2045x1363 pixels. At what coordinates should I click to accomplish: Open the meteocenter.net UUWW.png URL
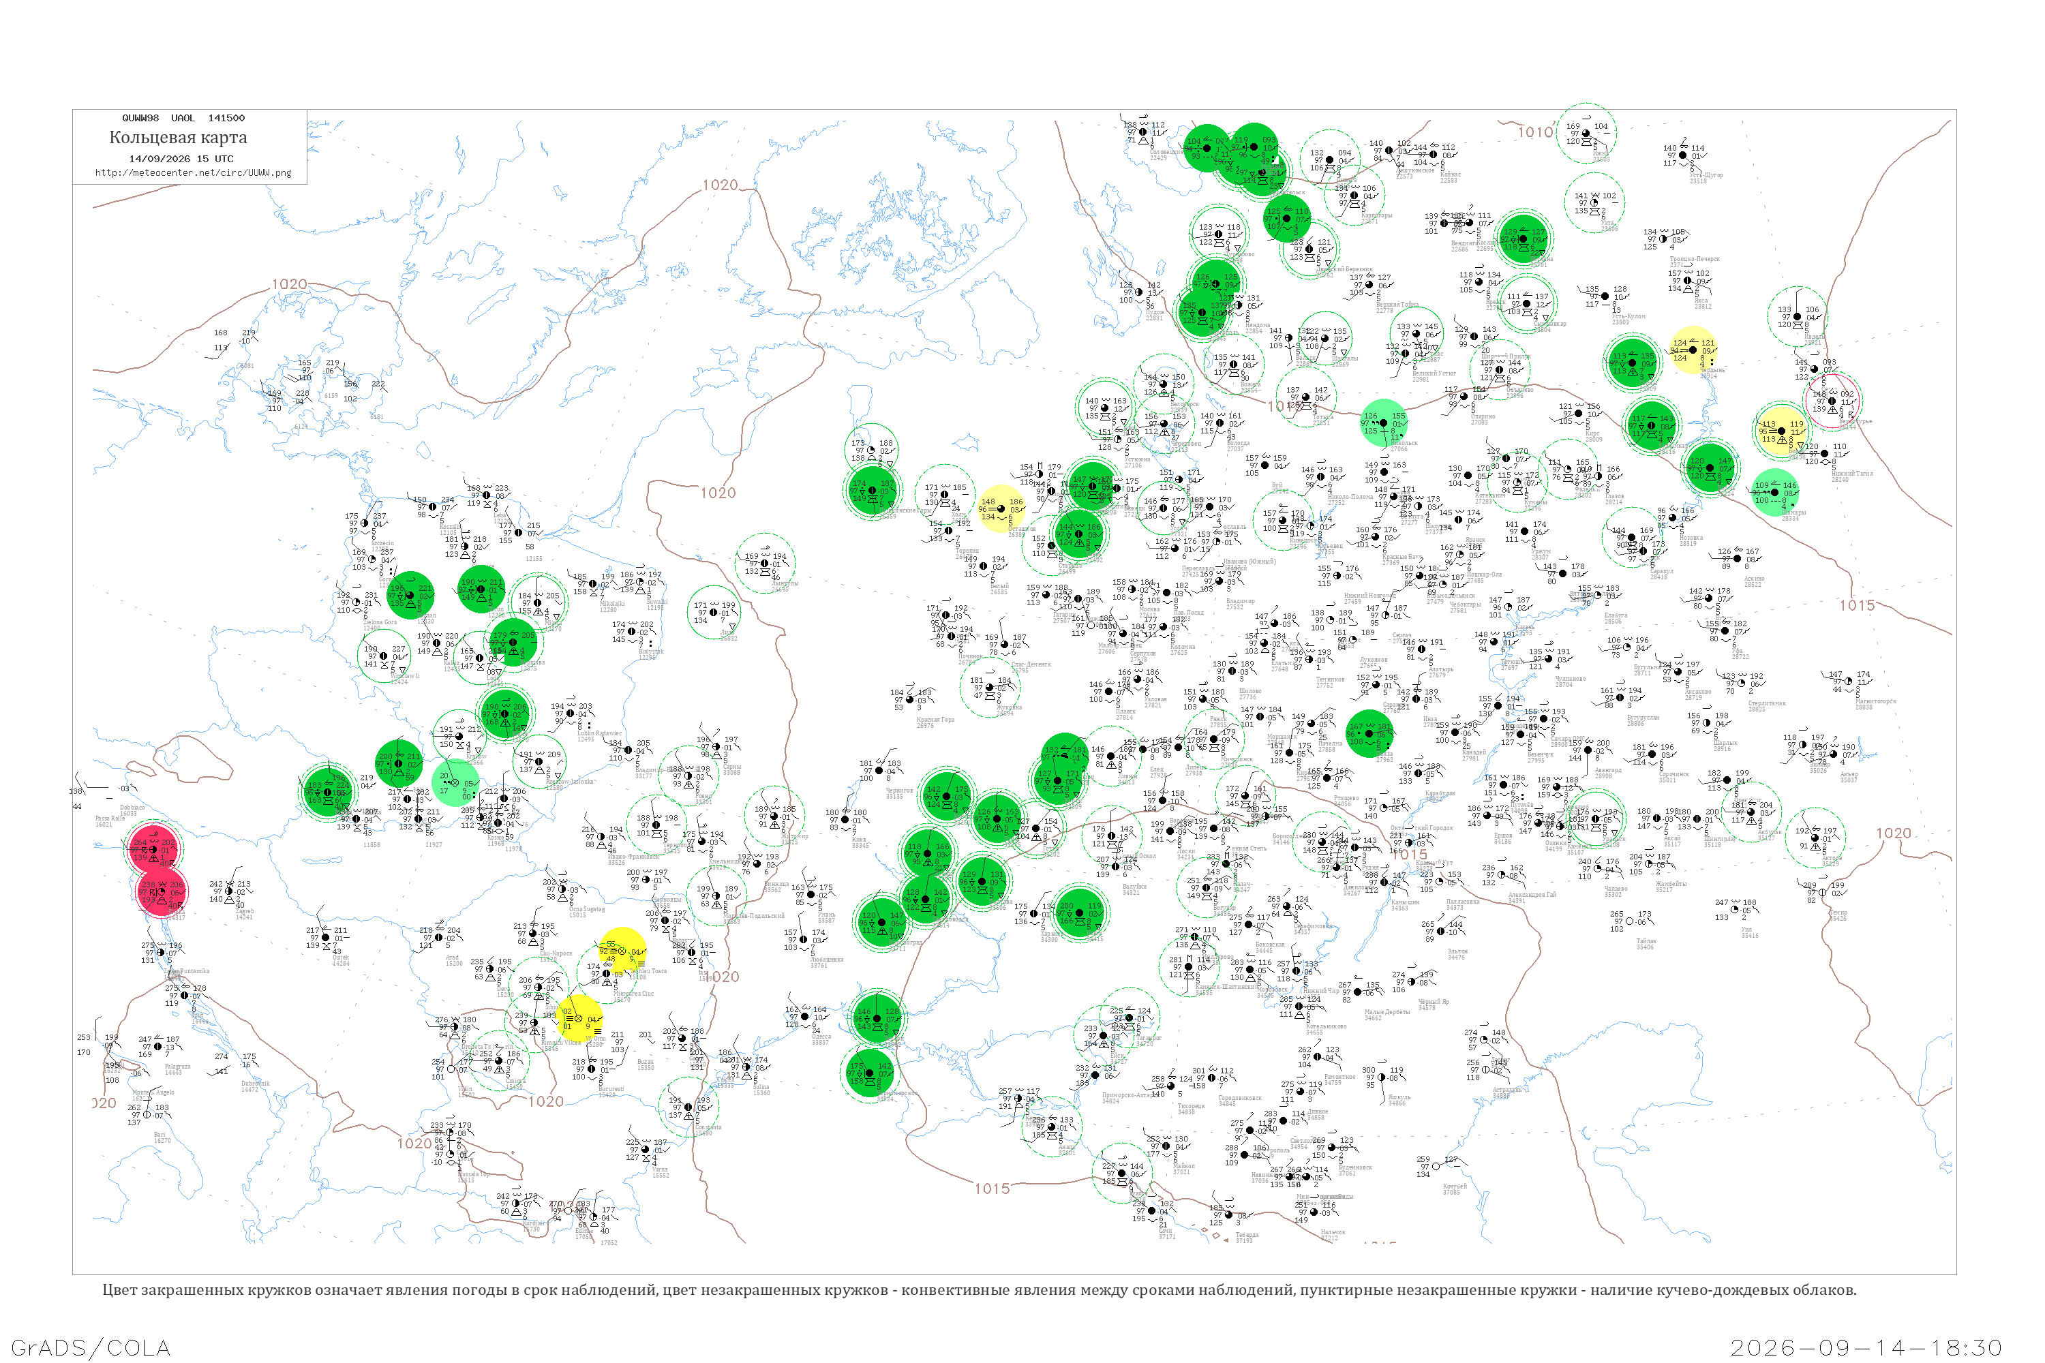pos(193,173)
